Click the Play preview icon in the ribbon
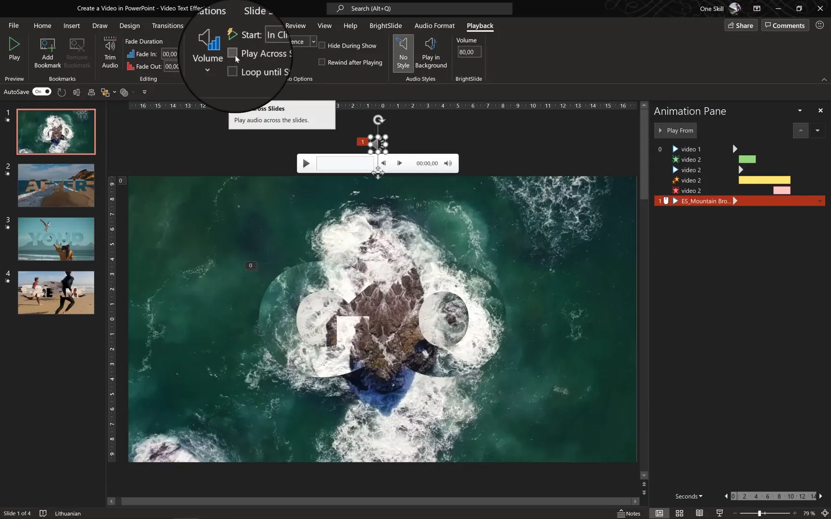 14,45
